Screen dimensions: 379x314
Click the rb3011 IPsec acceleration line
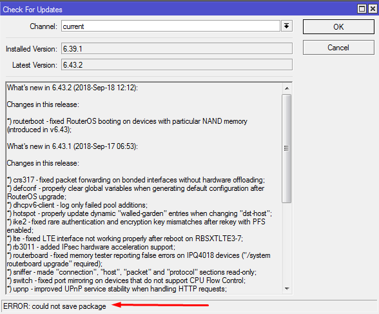click(x=91, y=247)
